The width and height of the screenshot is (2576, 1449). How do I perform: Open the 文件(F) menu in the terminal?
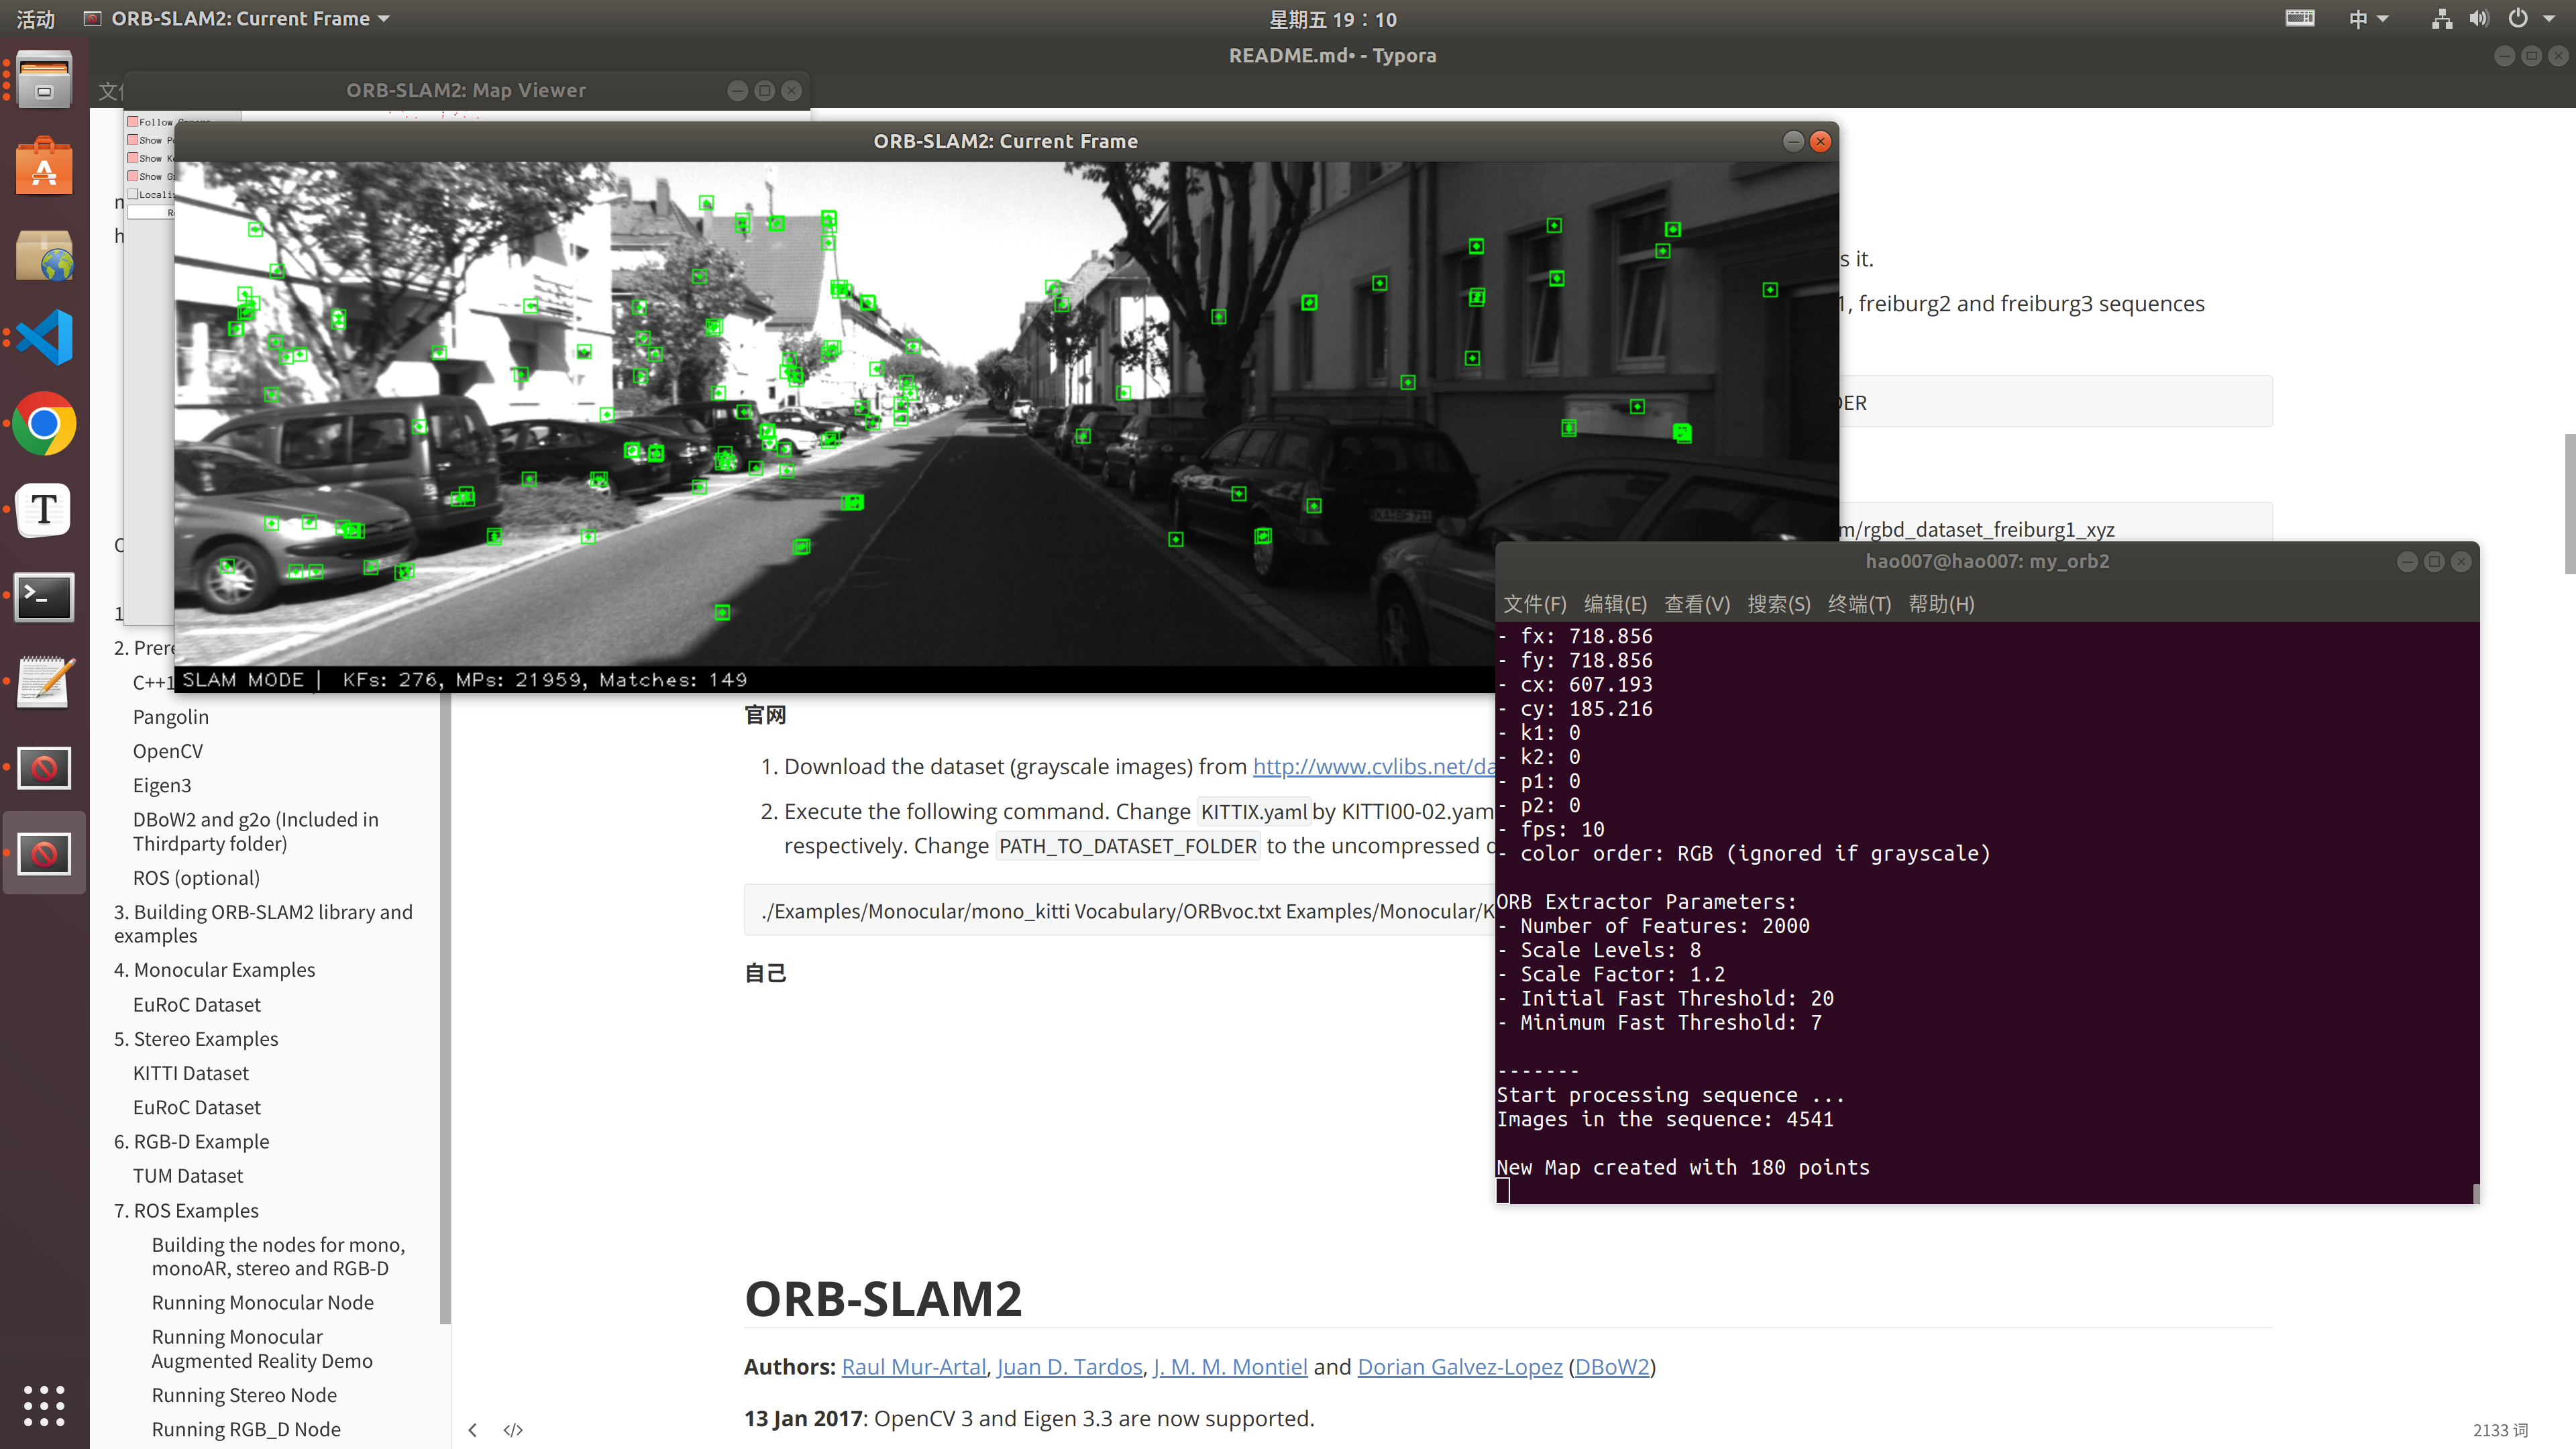(1534, 603)
